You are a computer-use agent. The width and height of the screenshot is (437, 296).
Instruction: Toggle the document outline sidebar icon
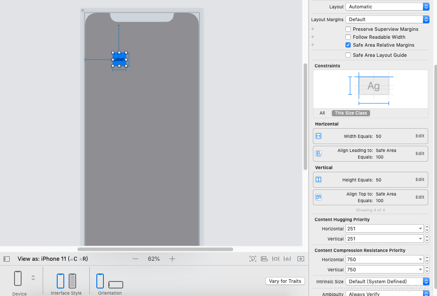[7, 259]
